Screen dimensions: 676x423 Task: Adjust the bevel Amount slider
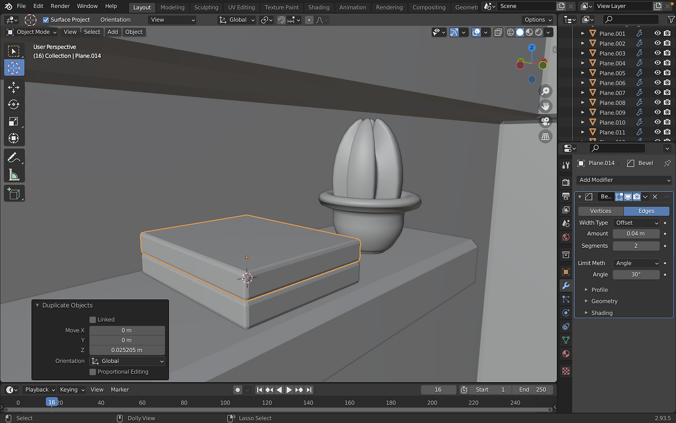tap(636, 234)
